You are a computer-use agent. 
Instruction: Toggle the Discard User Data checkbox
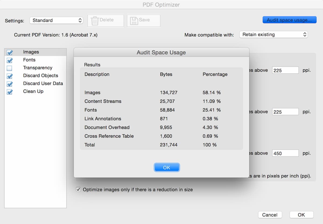pos(10,84)
